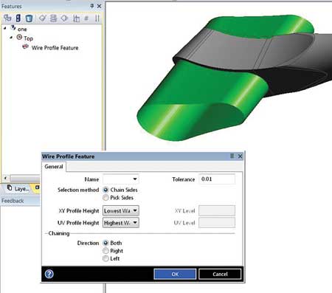Click the Tolerance input field
Viewport: 332px width, 293px height.
pyautogui.click(x=217, y=179)
